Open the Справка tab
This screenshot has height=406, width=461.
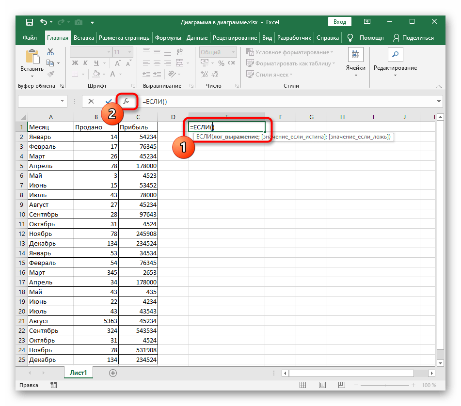click(328, 38)
